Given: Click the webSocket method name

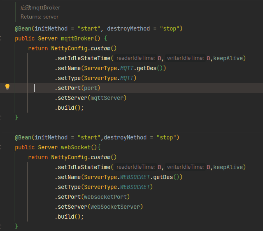Looking at the screenshot, I should [x=76, y=147].
